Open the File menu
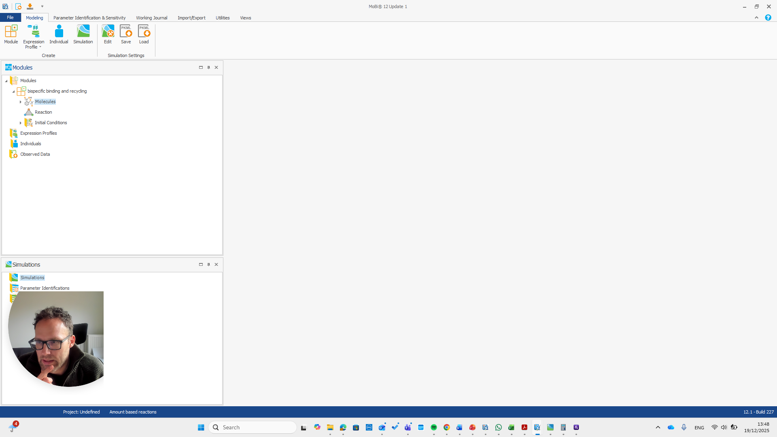Image resolution: width=777 pixels, height=437 pixels. pyautogui.click(x=10, y=18)
